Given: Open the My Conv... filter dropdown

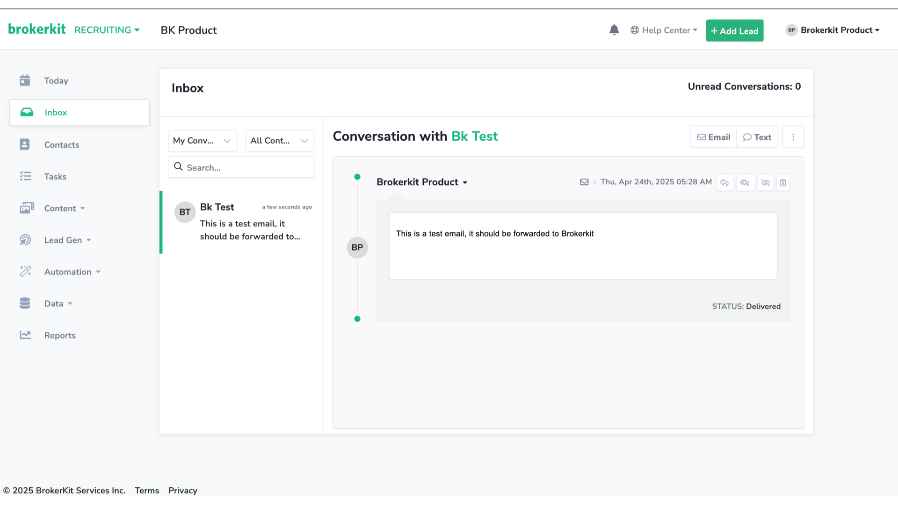Looking at the screenshot, I should click(202, 141).
